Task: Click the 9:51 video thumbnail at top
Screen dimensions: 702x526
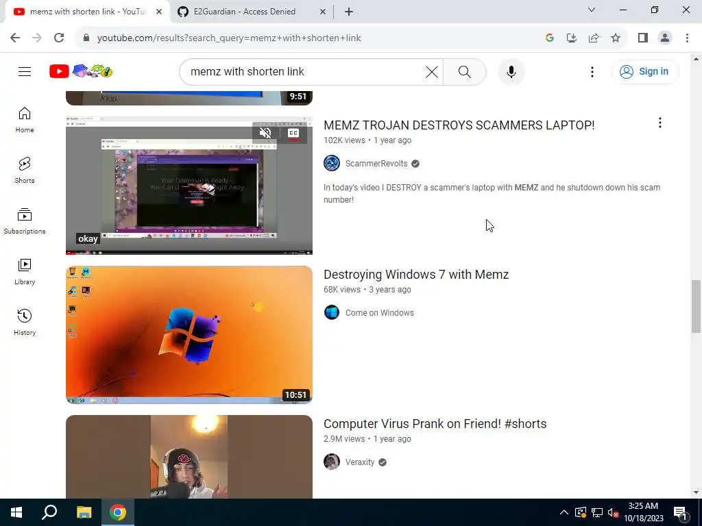Action: 189,98
